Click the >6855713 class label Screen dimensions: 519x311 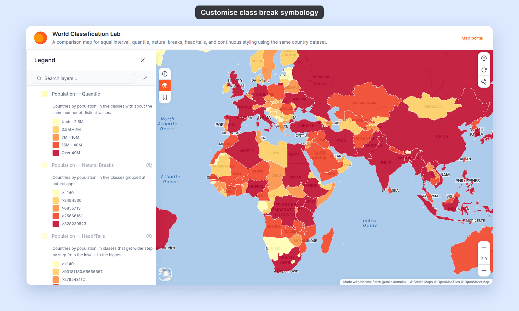tap(71, 208)
